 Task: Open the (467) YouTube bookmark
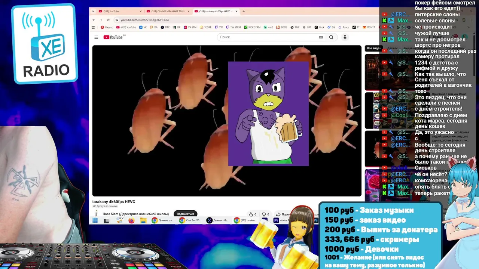126,27
